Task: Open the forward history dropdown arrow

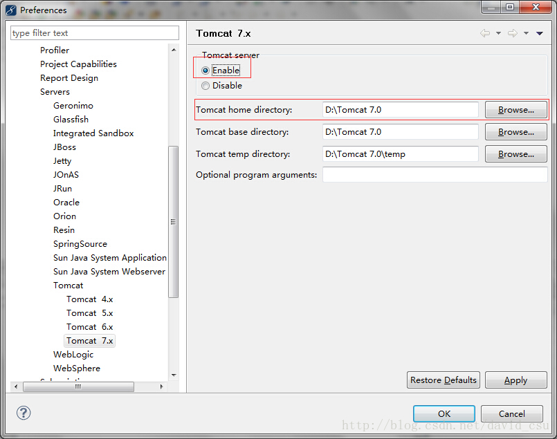Action: pos(526,33)
